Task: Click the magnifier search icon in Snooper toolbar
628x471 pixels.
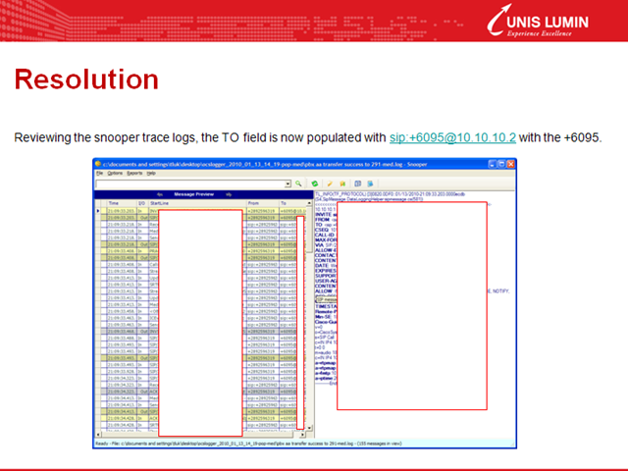Action: pyautogui.click(x=298, y=183)
